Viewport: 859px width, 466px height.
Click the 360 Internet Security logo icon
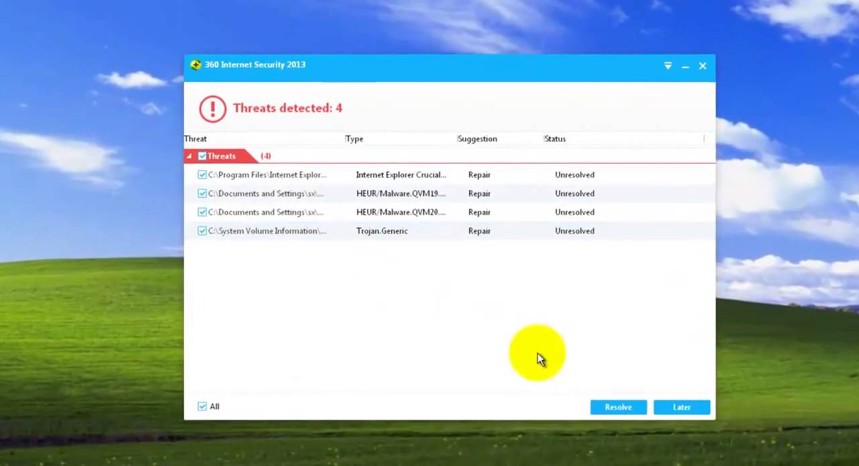pos(195,65)
